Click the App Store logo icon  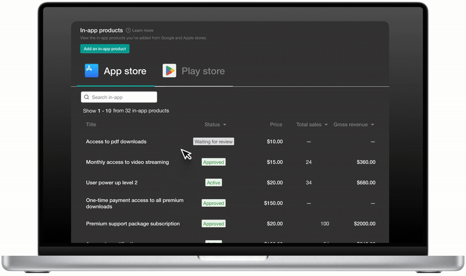click(92, 71)
